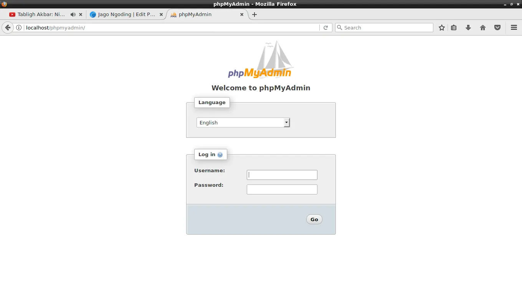
Task: Go to Firefox home page
Action: tap(483, 28)
